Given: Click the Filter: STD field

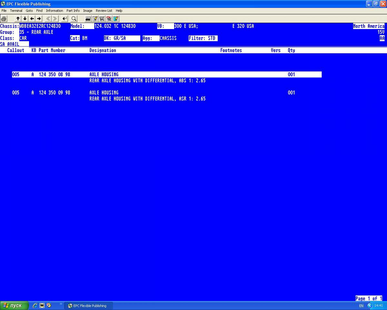Looking at the screenshot, I should (203, 38).
